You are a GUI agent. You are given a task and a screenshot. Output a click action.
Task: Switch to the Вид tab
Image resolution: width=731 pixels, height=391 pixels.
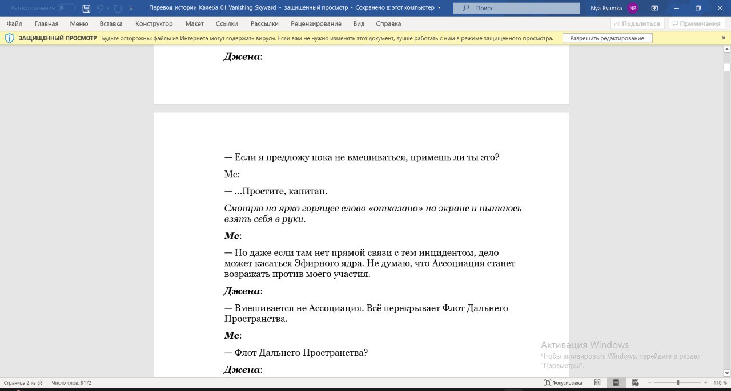(359, 23)
